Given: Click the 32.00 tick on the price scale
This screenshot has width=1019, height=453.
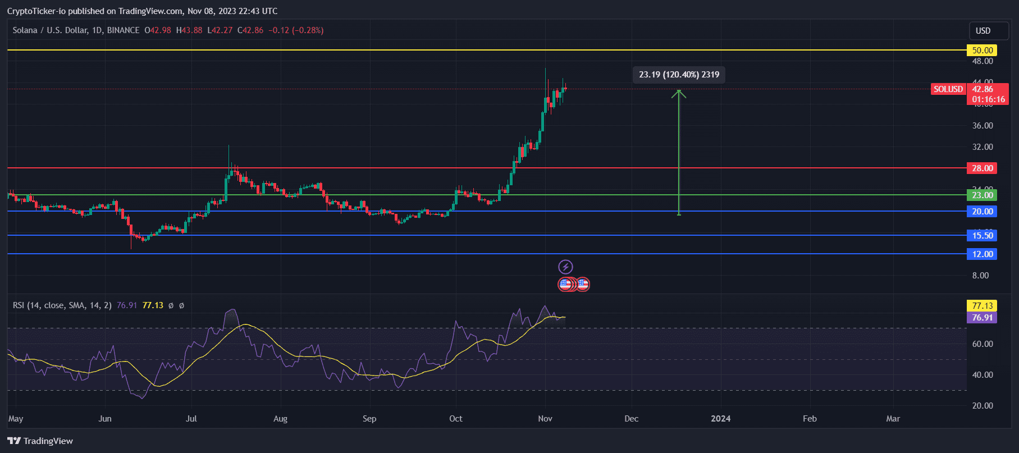Looking at the screenshot, I should (x=983, y=147).
